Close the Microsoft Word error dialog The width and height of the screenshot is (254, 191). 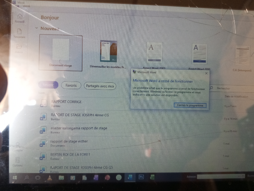[206, 73]
